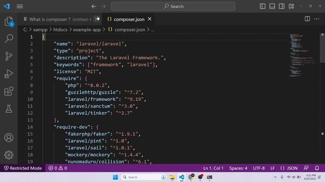Image resolution: width=325 pixels, height=182 pixels.
Task: Click Restricted Mode in status bar
Action: pyautogui.click(x=23, y=168)
